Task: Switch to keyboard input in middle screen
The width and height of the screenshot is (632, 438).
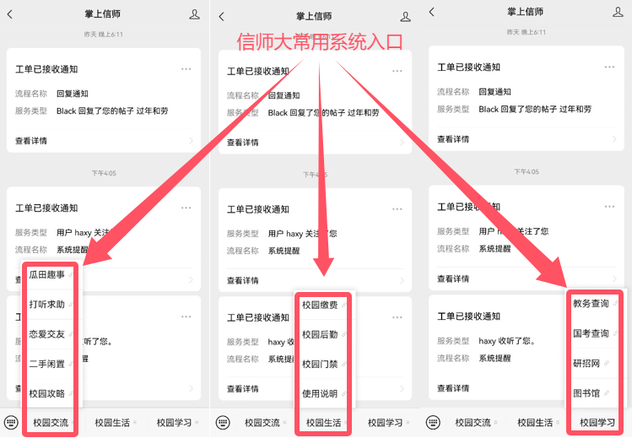Action: click(223, 423)
